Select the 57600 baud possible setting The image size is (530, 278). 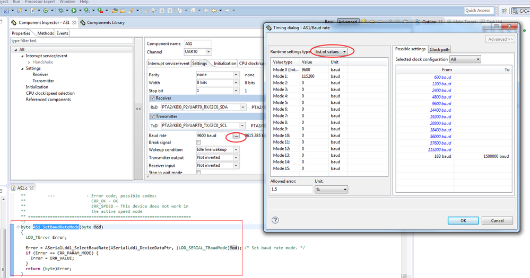click(440, 143)
